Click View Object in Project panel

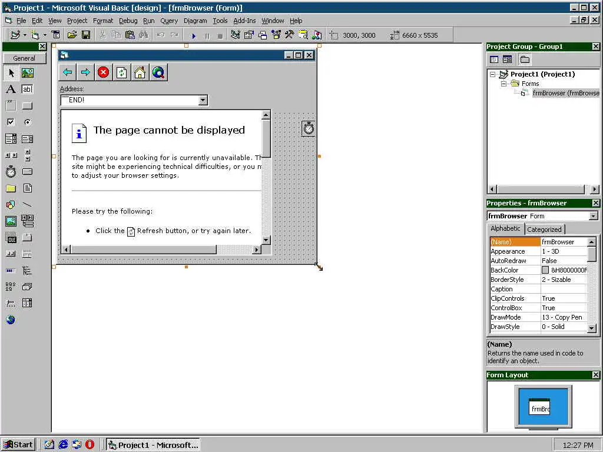507,59
